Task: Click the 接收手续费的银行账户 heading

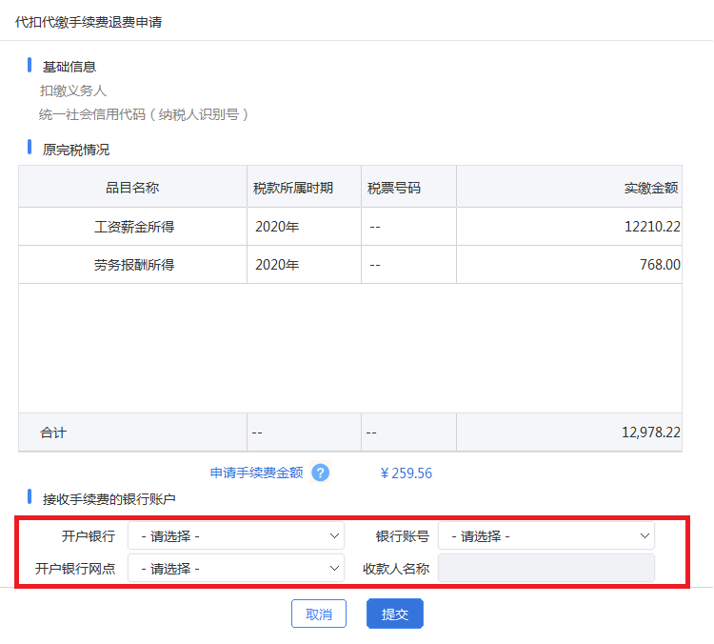Action: (109, 499)
